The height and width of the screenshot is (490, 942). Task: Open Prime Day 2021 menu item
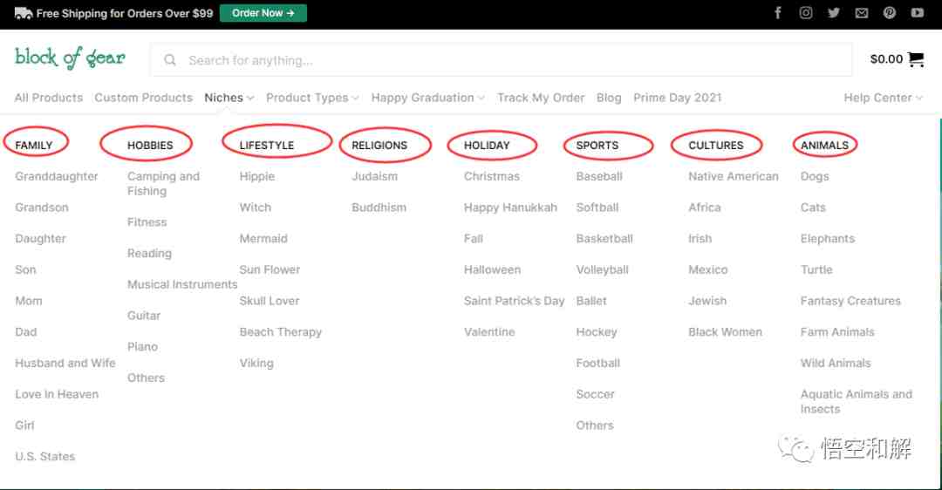click(677, 98)
